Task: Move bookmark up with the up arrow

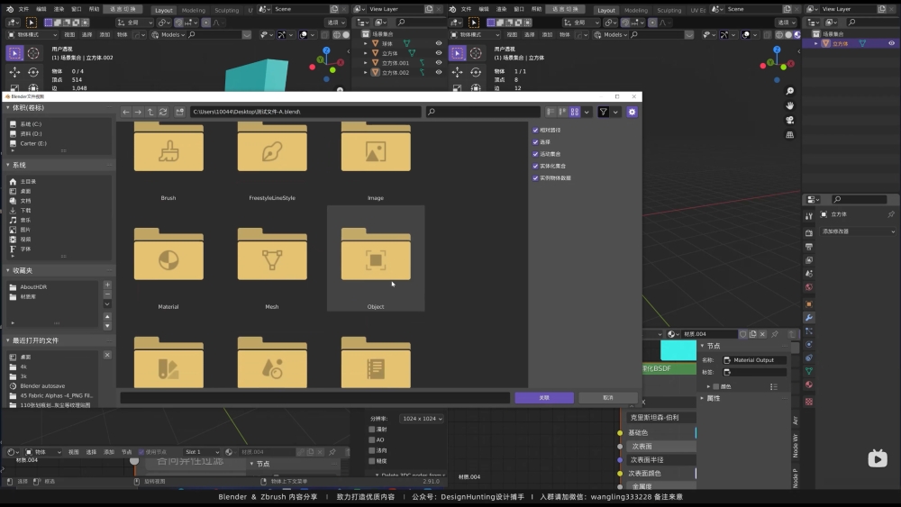Action: [107, 316]
